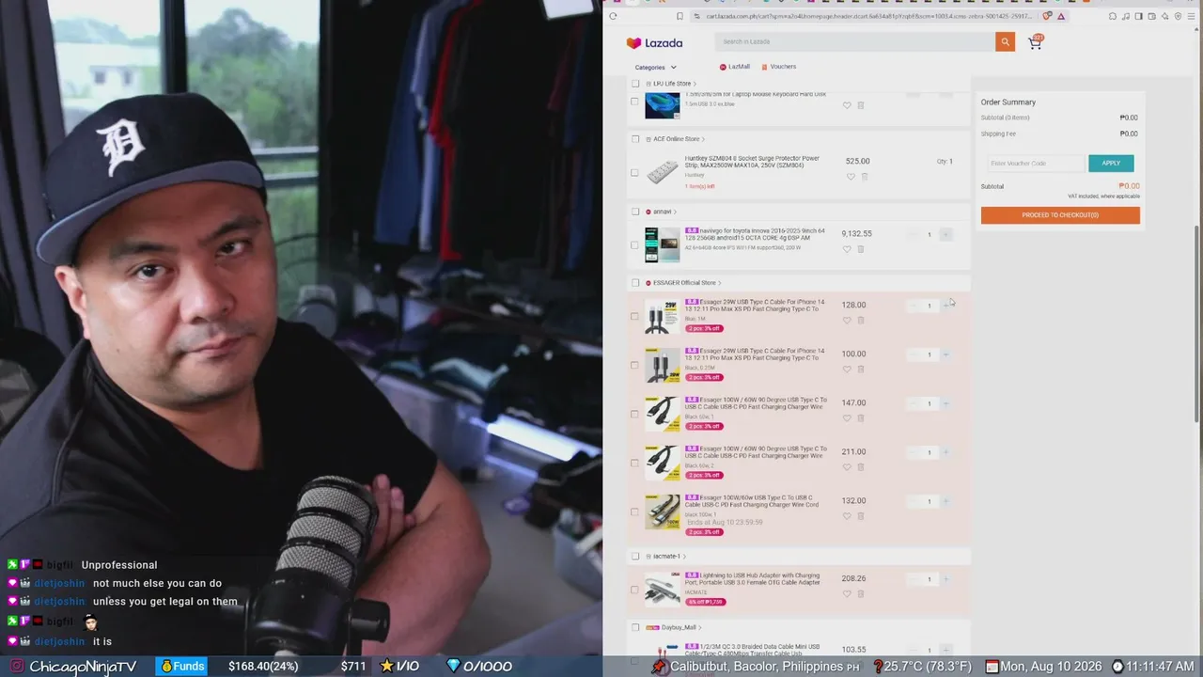Open the browser hamburger menu
Screen dimensions: 1203x677
tap(1191, 16)
